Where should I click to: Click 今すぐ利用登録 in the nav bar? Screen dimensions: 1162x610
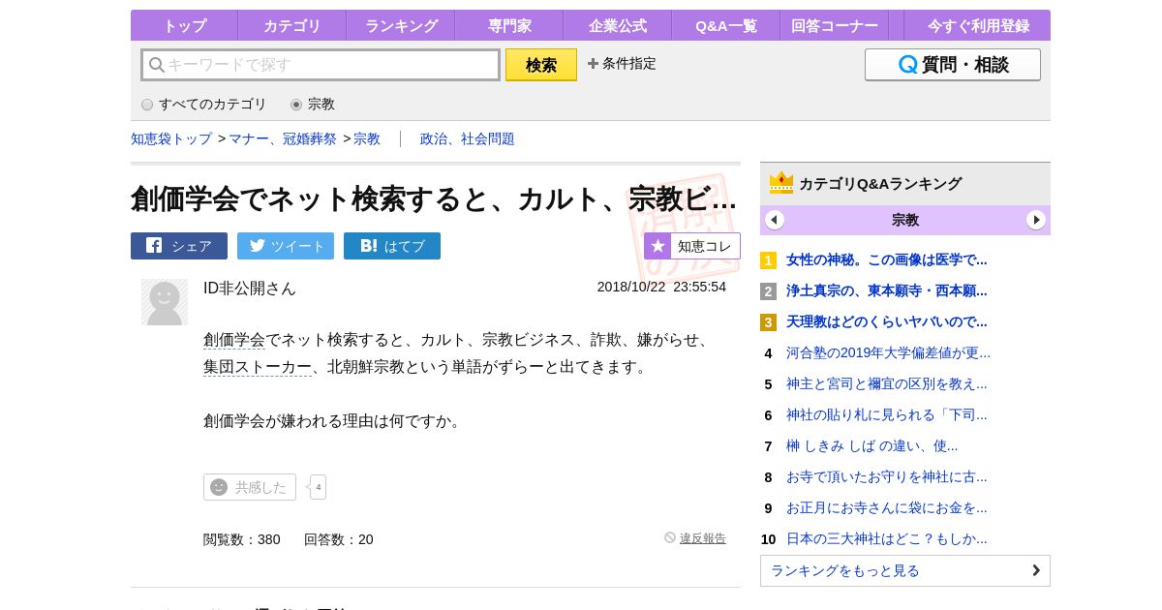tap(976, 26)
